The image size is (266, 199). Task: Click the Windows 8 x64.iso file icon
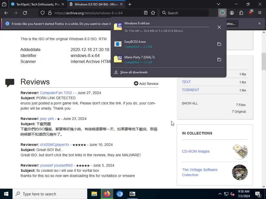pyautogui.click(x=118, y=27)
